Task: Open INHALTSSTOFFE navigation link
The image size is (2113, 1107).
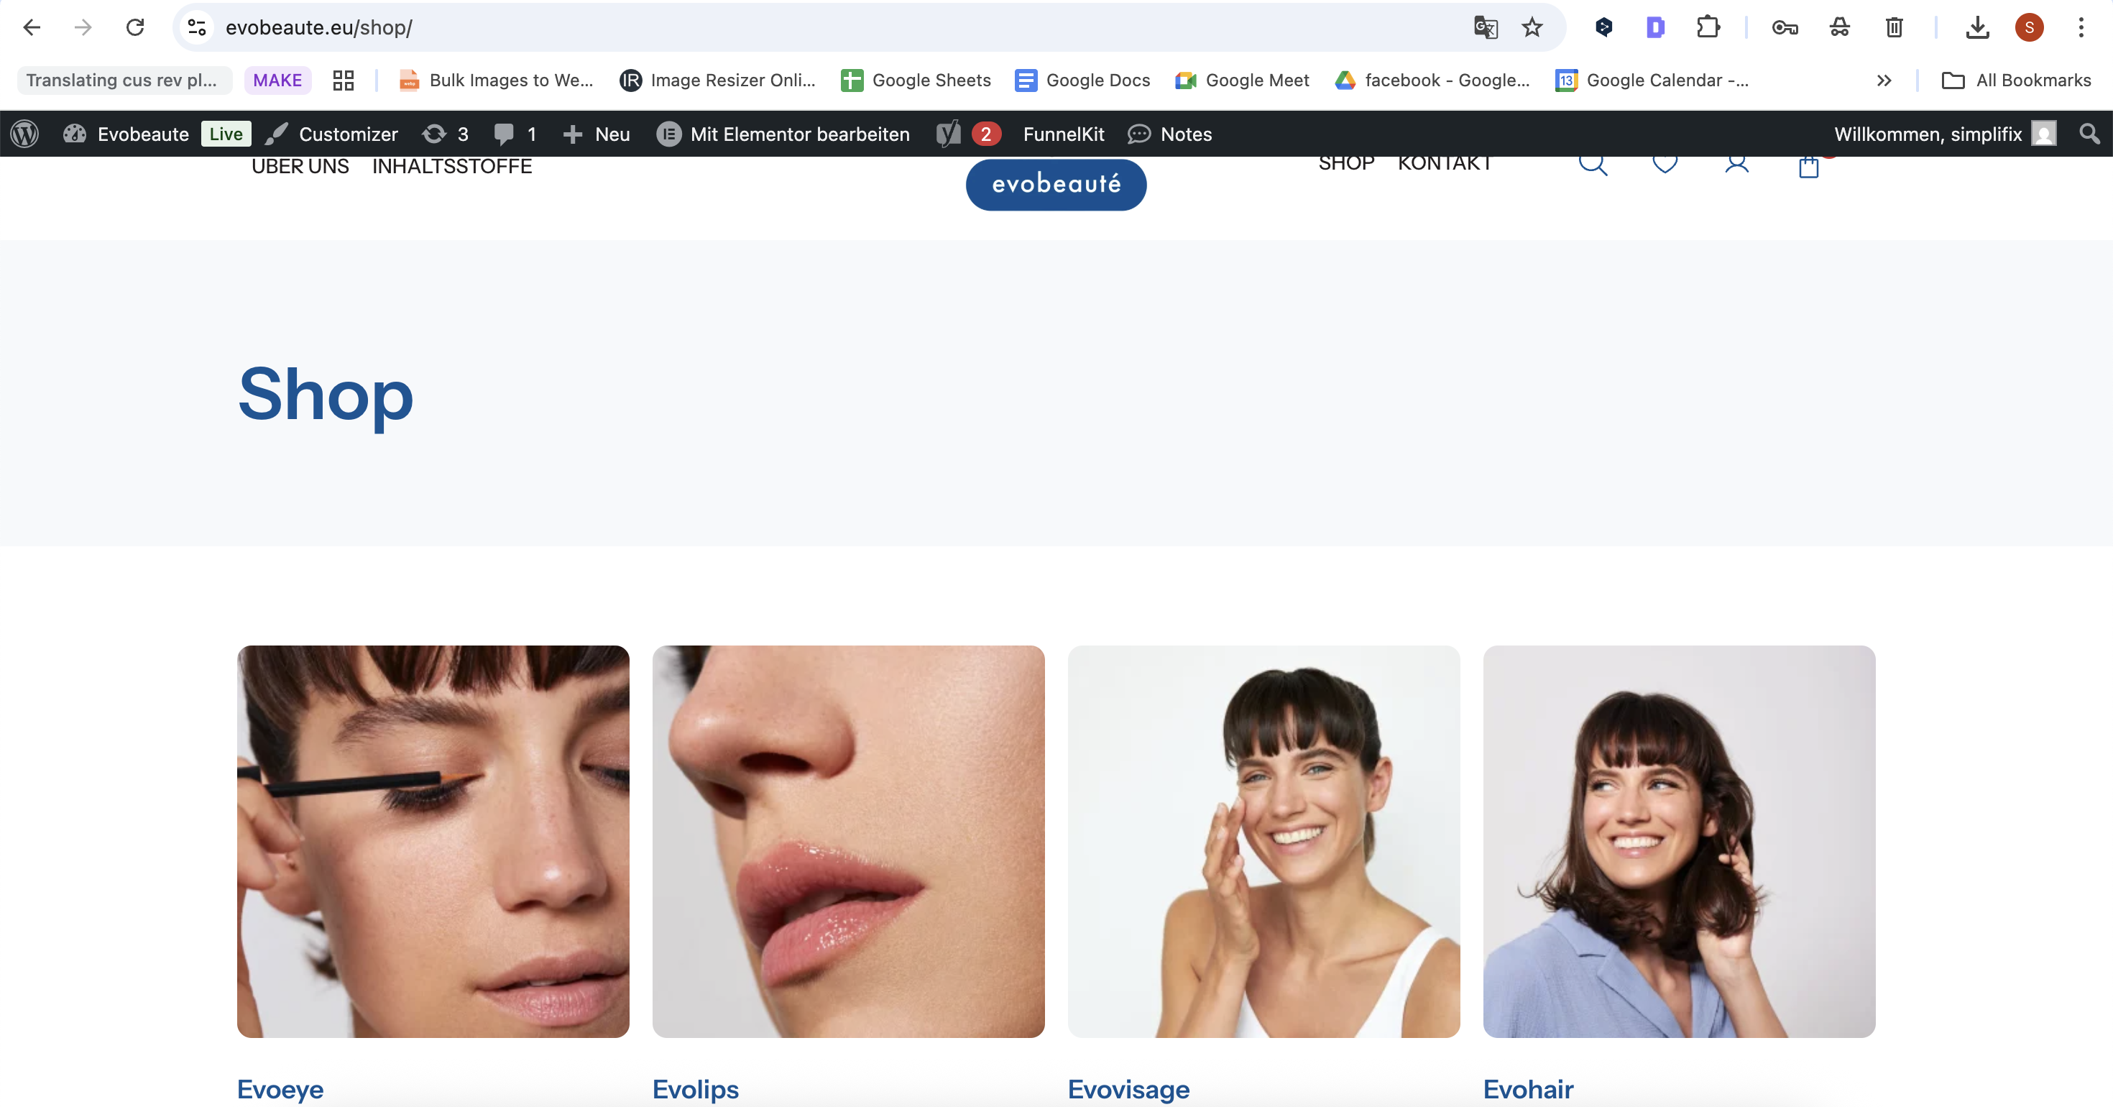Action: point(452,166)
